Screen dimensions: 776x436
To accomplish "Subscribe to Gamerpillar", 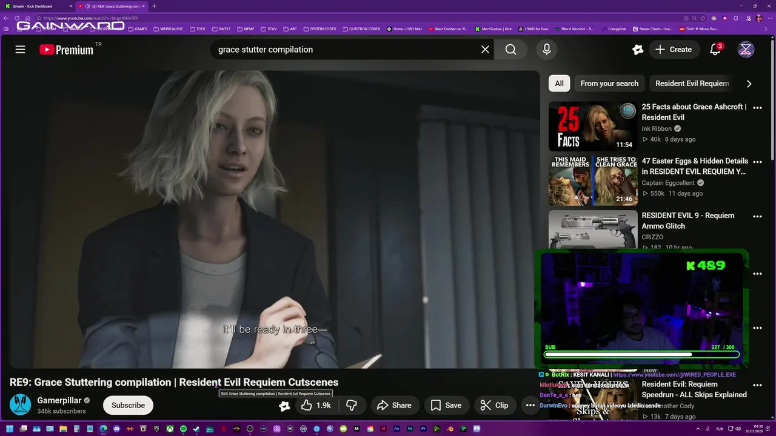I will [x=128, y=405].
